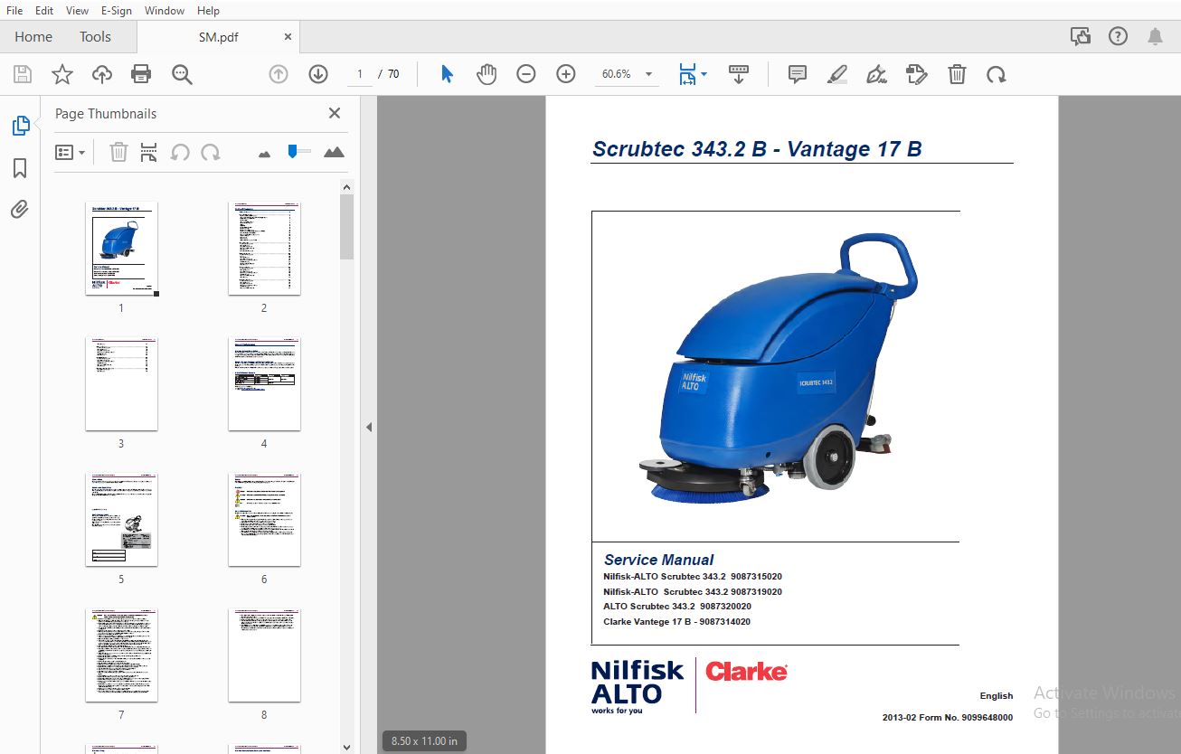
Task: Select page 4 thumbnail
Action: tap(264, 383)
